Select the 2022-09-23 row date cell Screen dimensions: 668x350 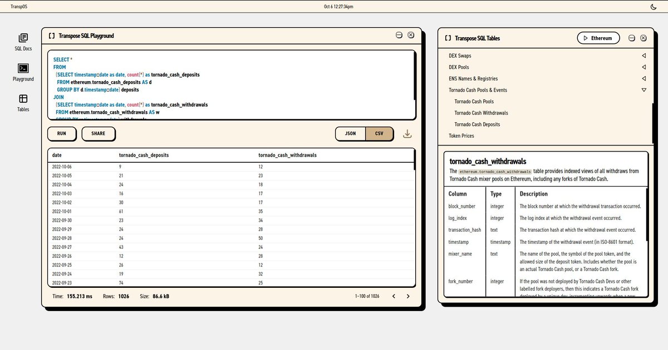coord(62,282)
